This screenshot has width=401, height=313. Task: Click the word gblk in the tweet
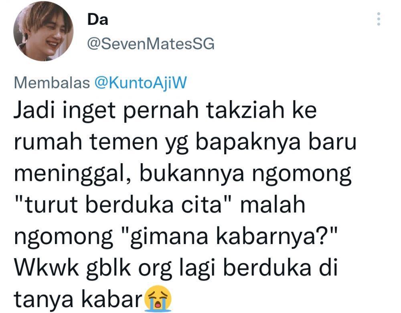pyautogui.click(x=109, y=268)
